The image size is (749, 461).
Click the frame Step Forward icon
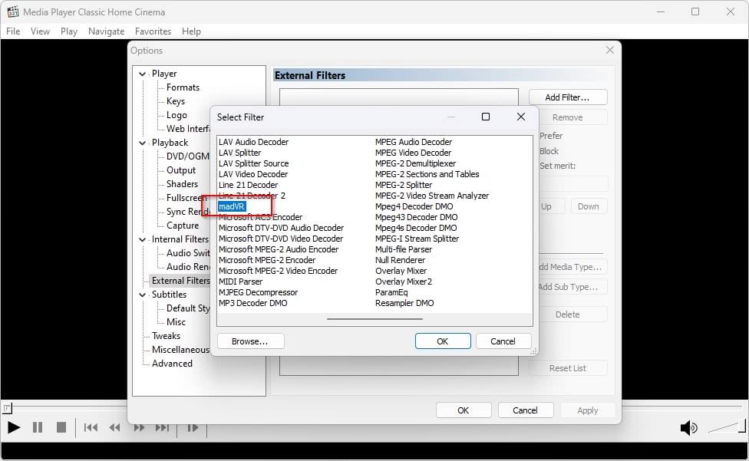pos(194,427)
